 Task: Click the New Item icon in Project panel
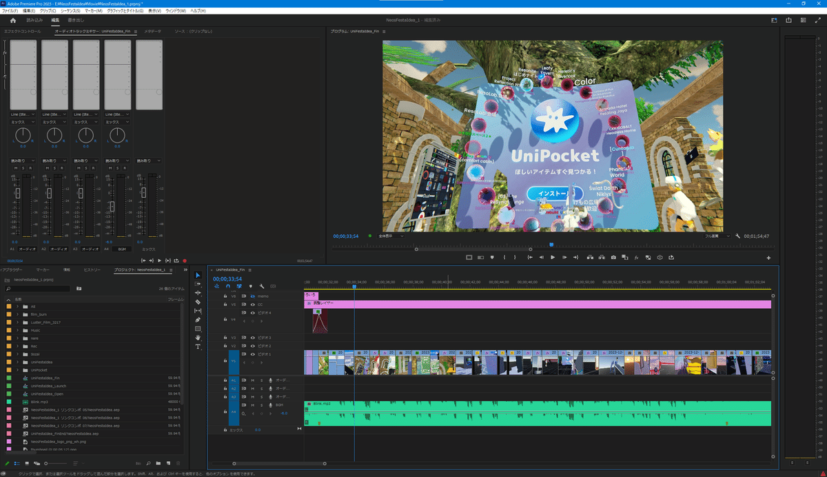click(168, 463)
